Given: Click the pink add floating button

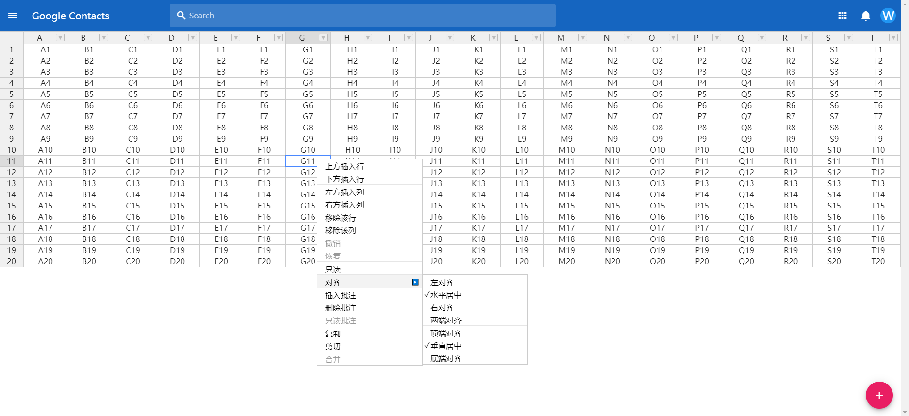Looking at the screenshot, I should 879,395.
